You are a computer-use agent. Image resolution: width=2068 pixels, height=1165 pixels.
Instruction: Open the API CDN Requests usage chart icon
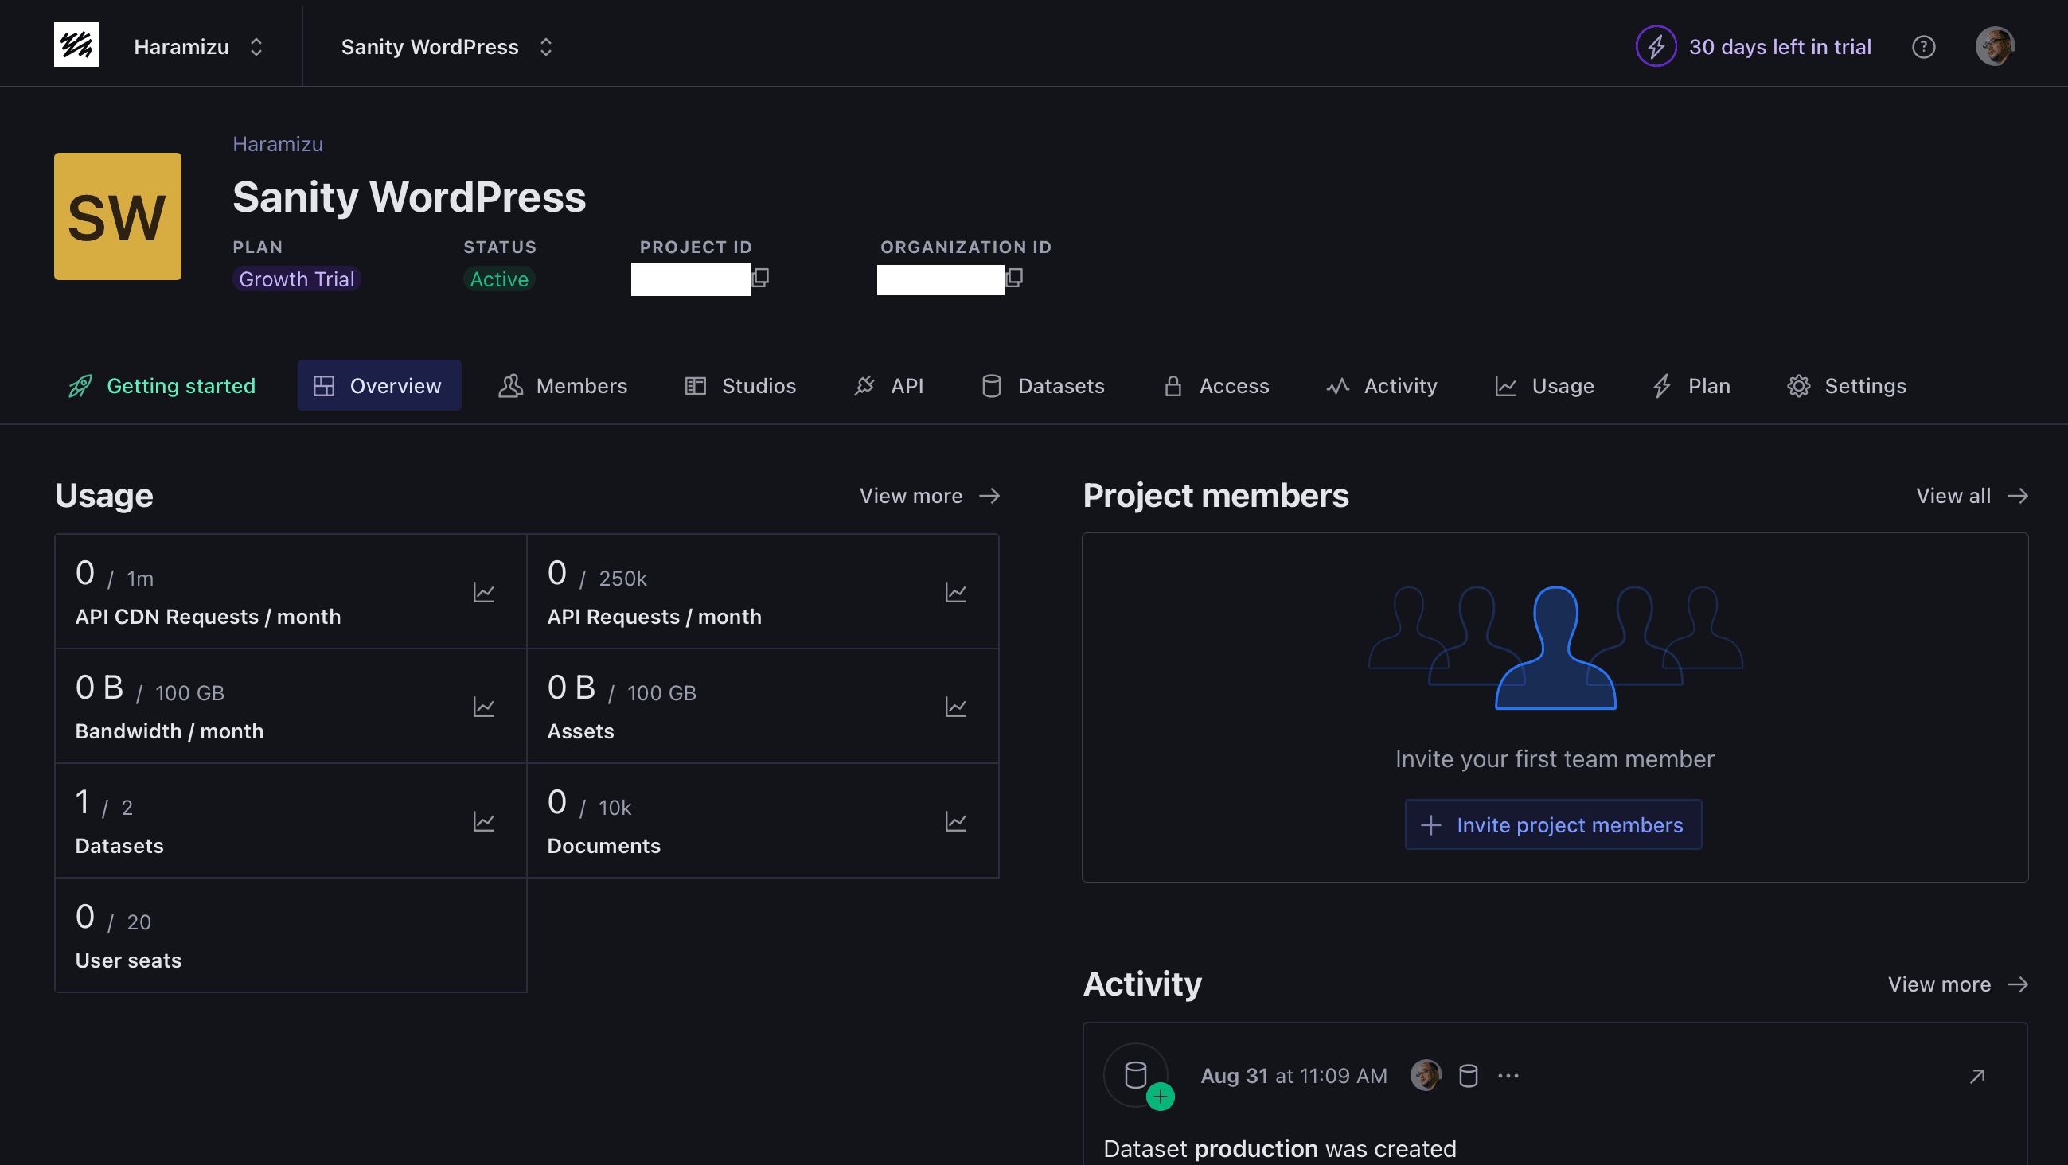click(483, 593)
